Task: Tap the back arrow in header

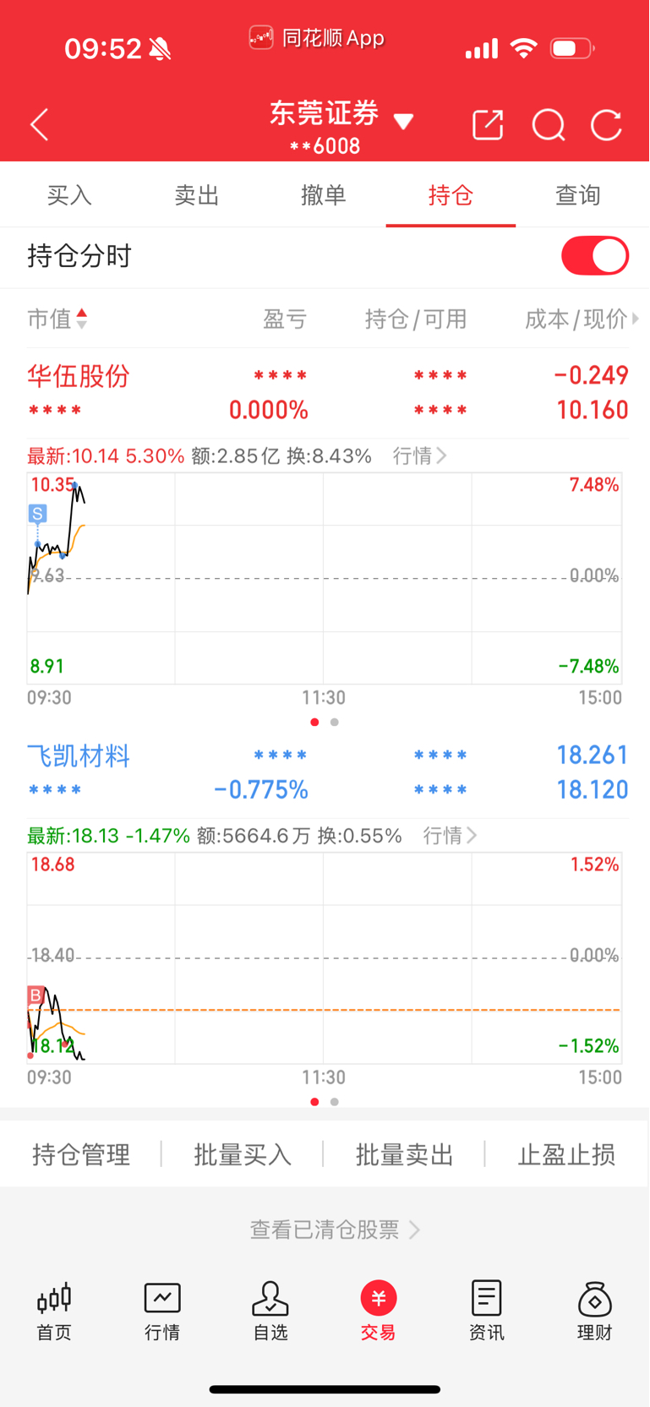Action: 40,125
